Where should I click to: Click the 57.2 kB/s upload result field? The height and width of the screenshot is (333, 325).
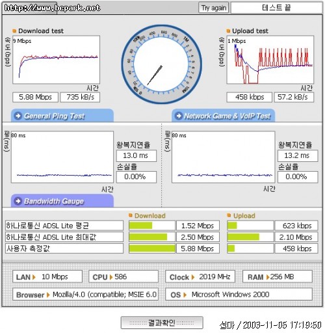click(294, 97)
